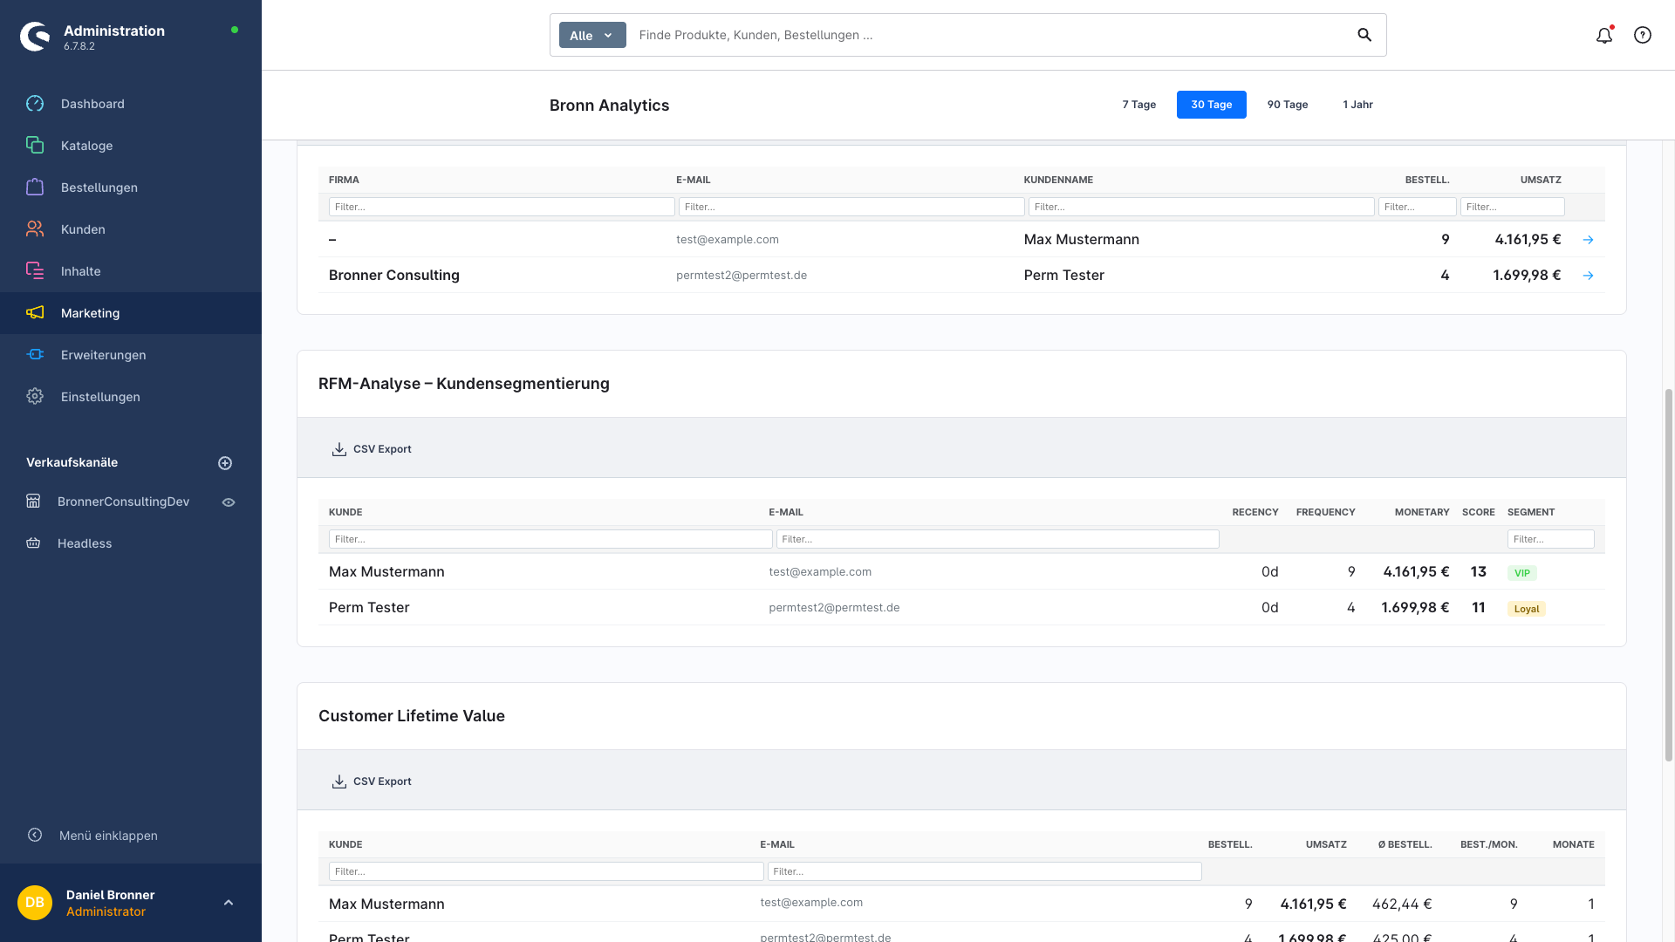
Task: Open the Alle search category dropdown
Action: tap(591, 35)
